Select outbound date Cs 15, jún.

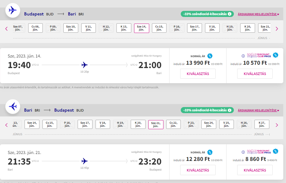pyautogui.click(x=159, y=28)
